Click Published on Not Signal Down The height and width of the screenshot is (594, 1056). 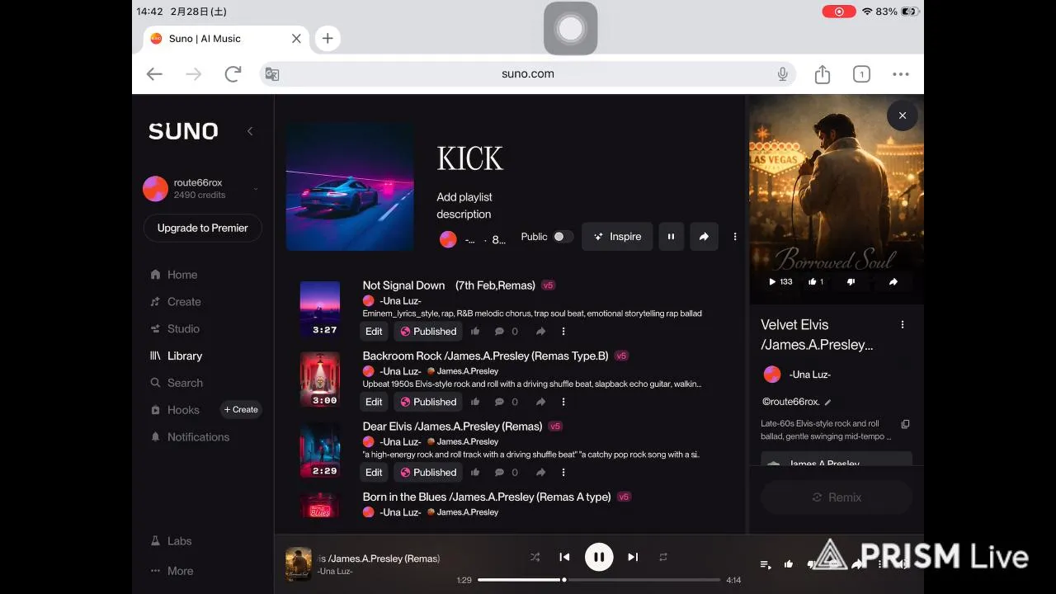427,332
